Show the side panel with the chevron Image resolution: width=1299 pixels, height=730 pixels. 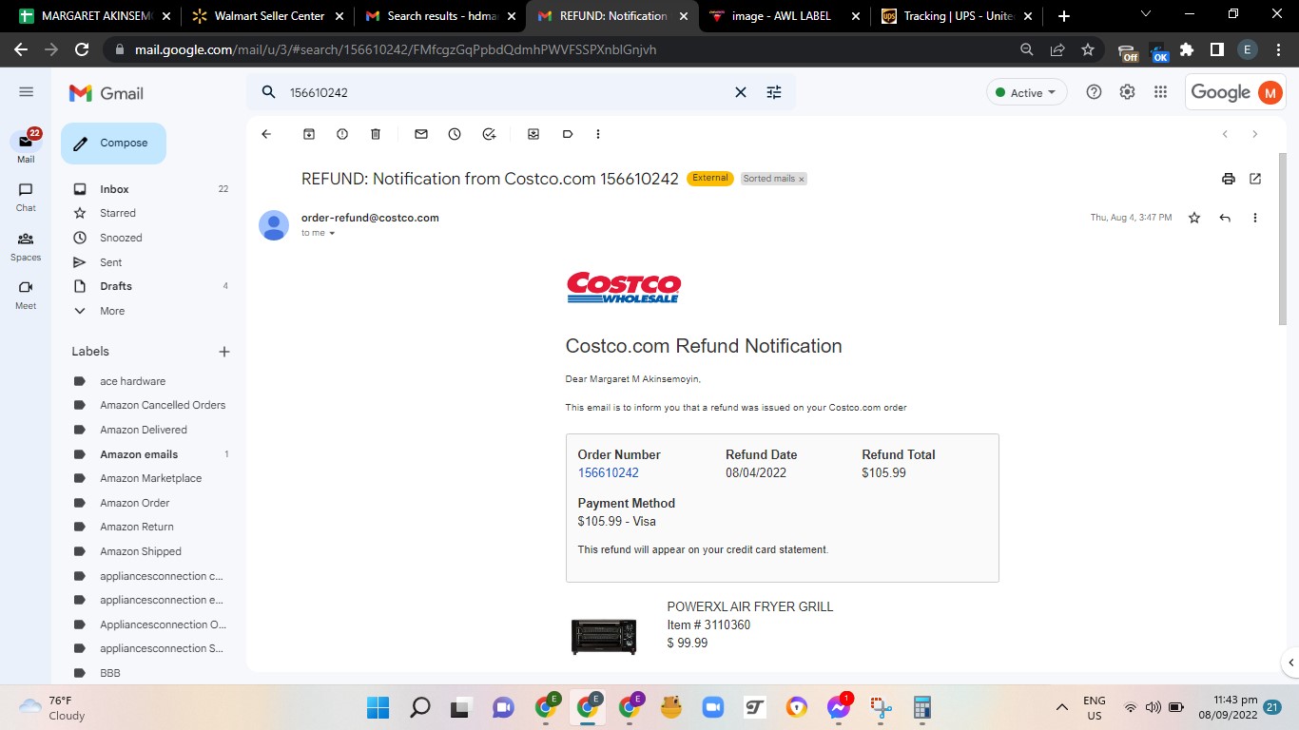1290,663
